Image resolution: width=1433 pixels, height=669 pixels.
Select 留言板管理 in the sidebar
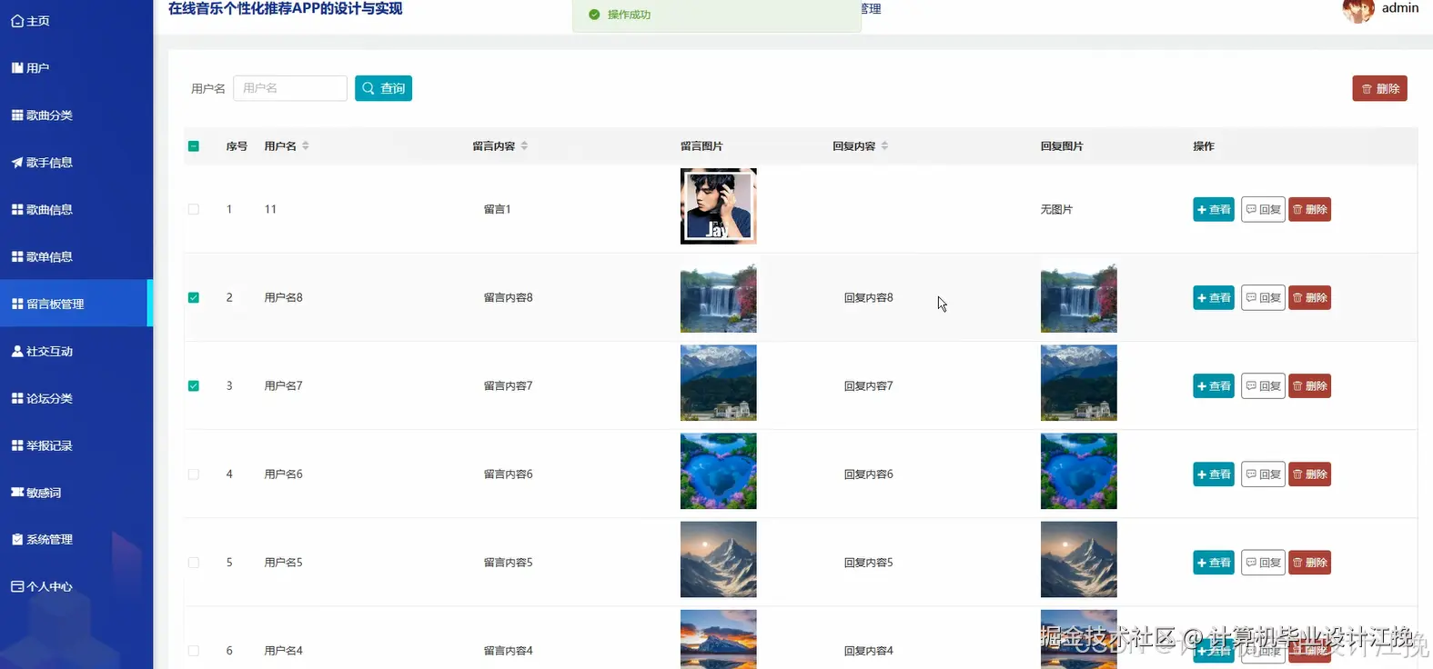point(76,304)
